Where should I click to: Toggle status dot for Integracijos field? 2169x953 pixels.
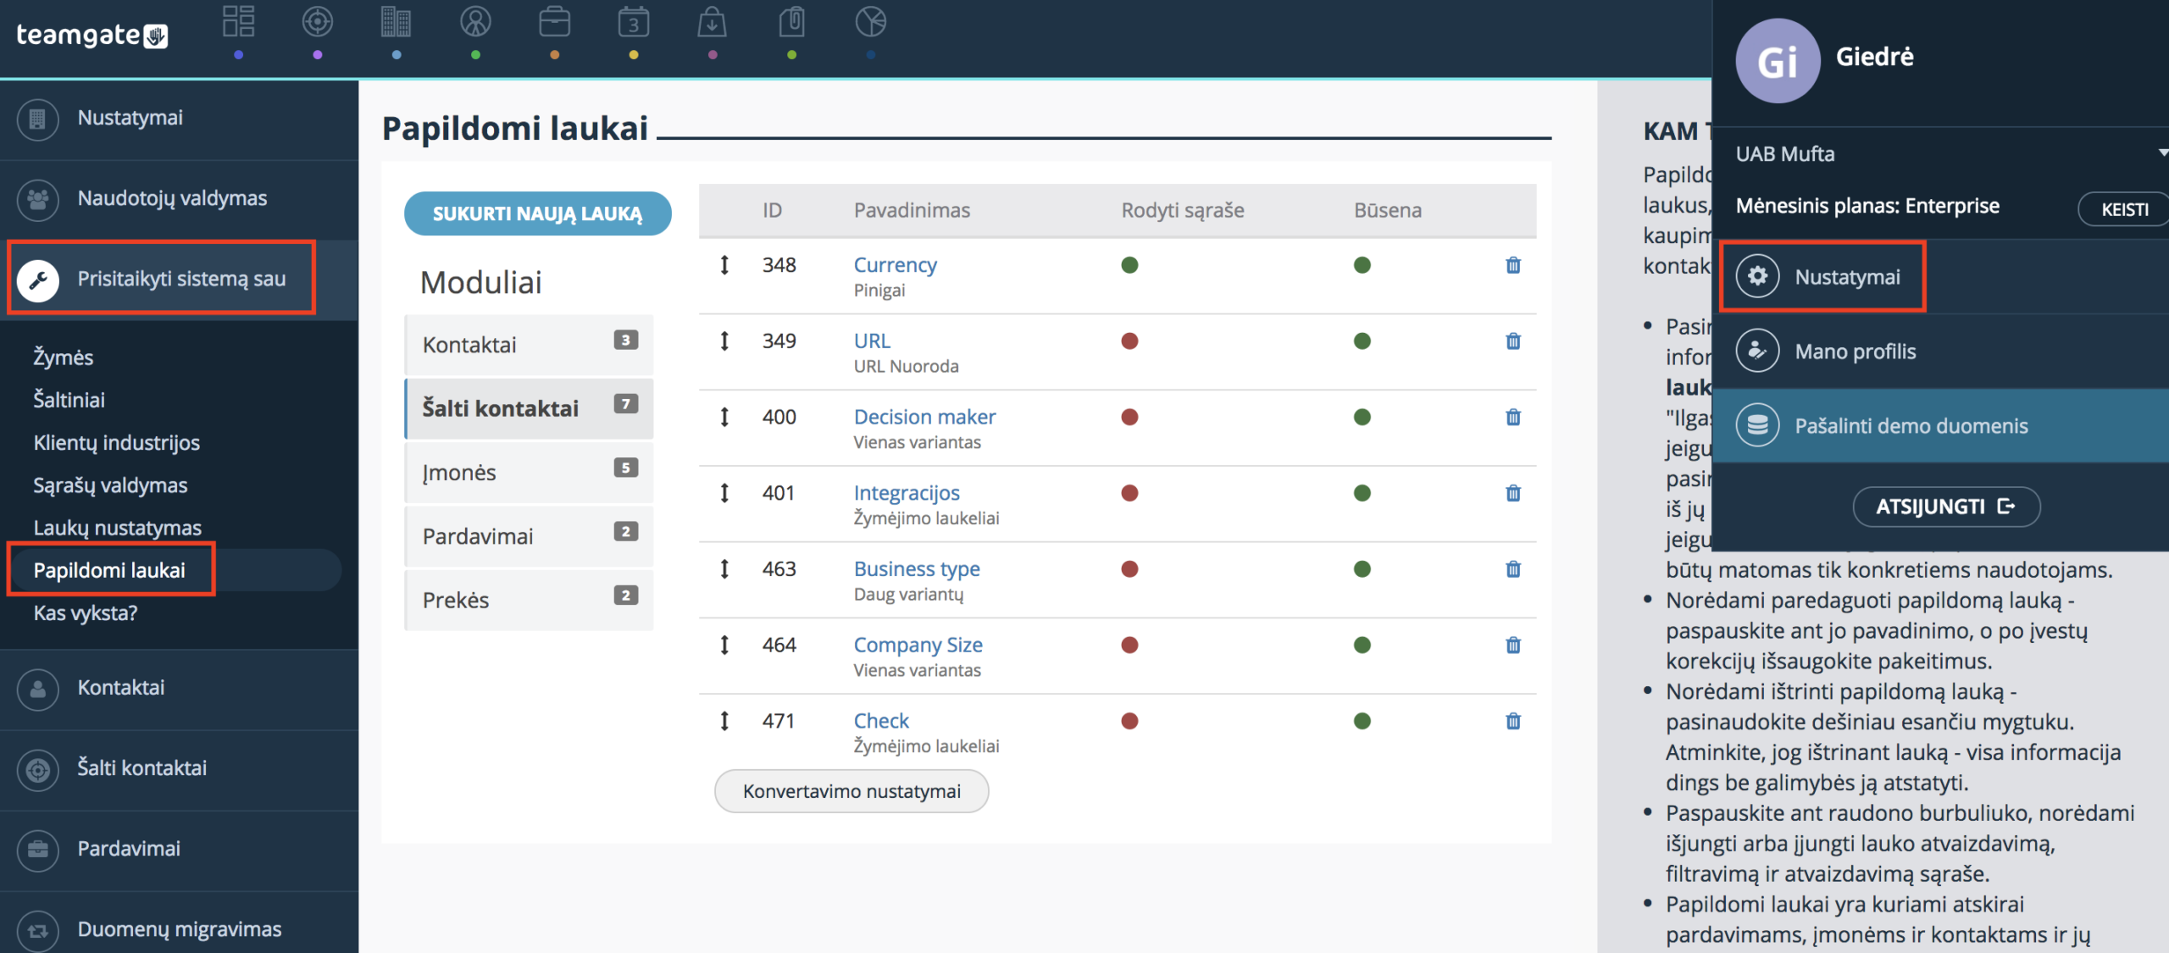point(1362,493)
